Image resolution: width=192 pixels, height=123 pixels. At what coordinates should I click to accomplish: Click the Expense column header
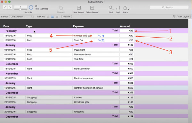point(78,26)
